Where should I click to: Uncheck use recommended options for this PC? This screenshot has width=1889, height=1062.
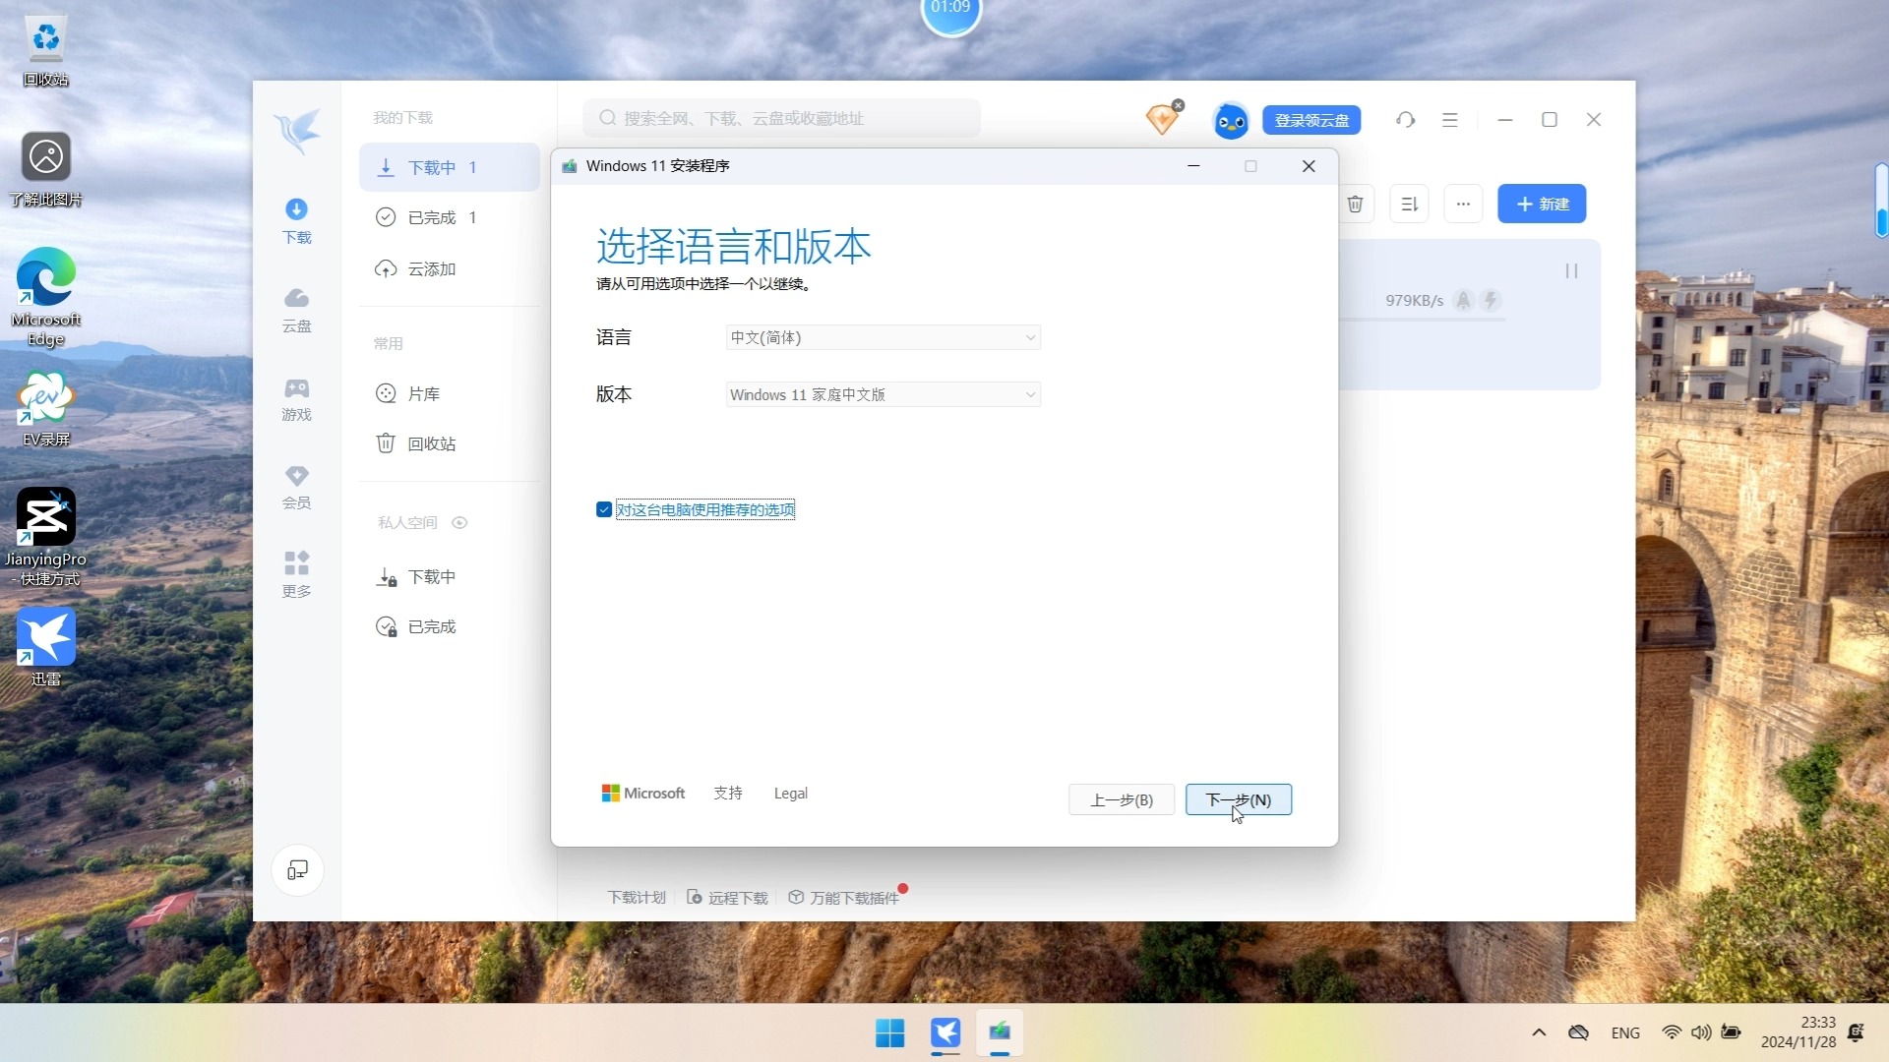(604, 509)
